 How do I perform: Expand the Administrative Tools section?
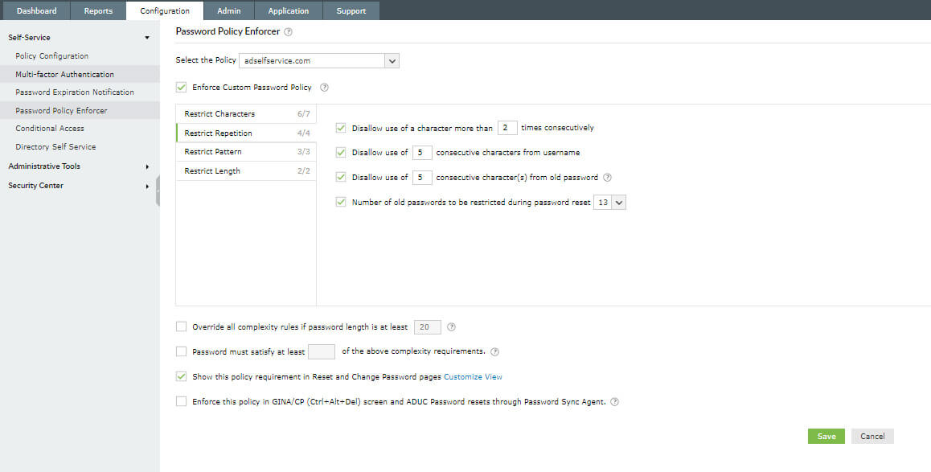(147, 166)
